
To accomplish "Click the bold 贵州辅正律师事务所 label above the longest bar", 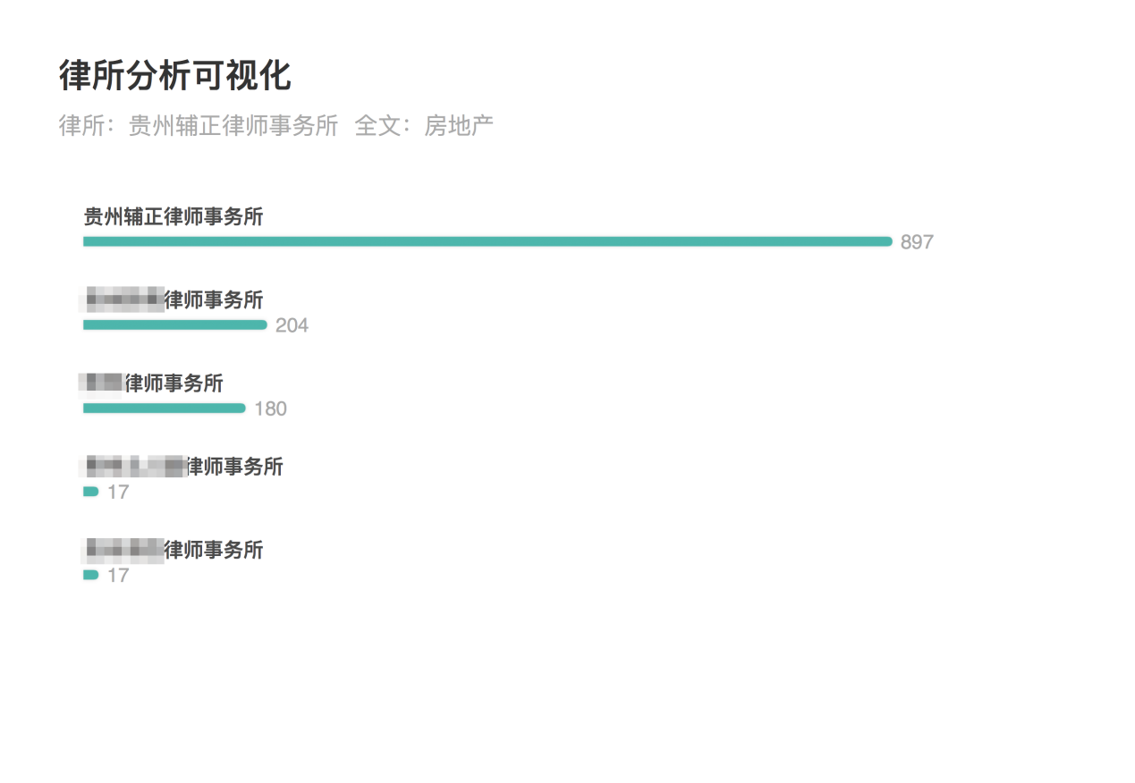I will coord(174,216).
